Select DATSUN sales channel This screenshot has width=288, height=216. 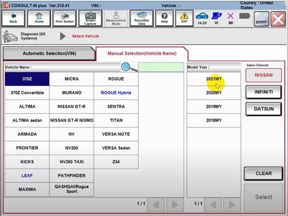[264, 109]
